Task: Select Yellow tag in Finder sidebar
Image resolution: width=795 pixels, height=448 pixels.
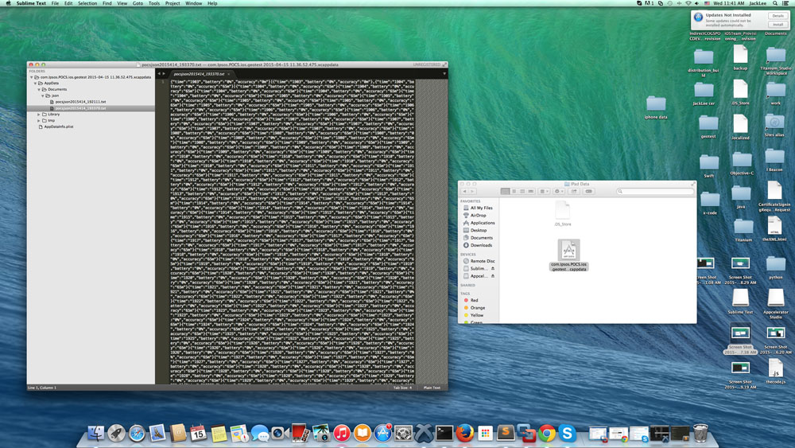Action: 474,315
